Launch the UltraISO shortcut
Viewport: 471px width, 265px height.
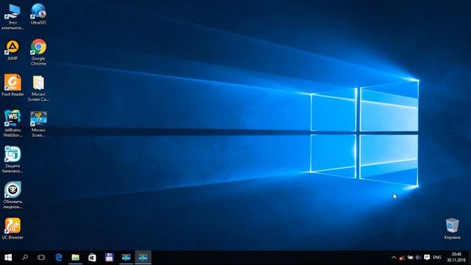click(38, 14)
